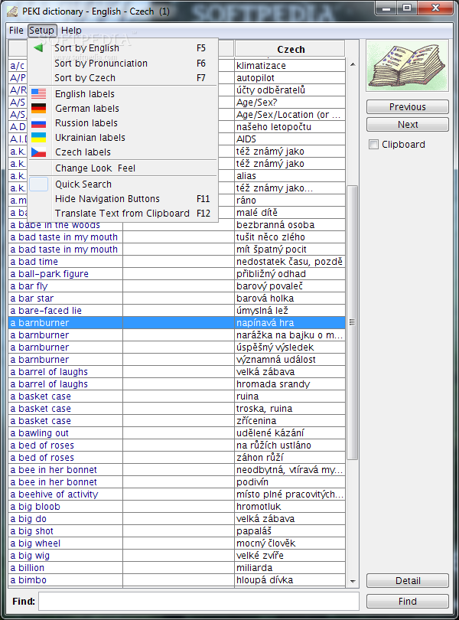459x620 pixels.
Task: Click the Czech column header
Action: tap(290, 49)
